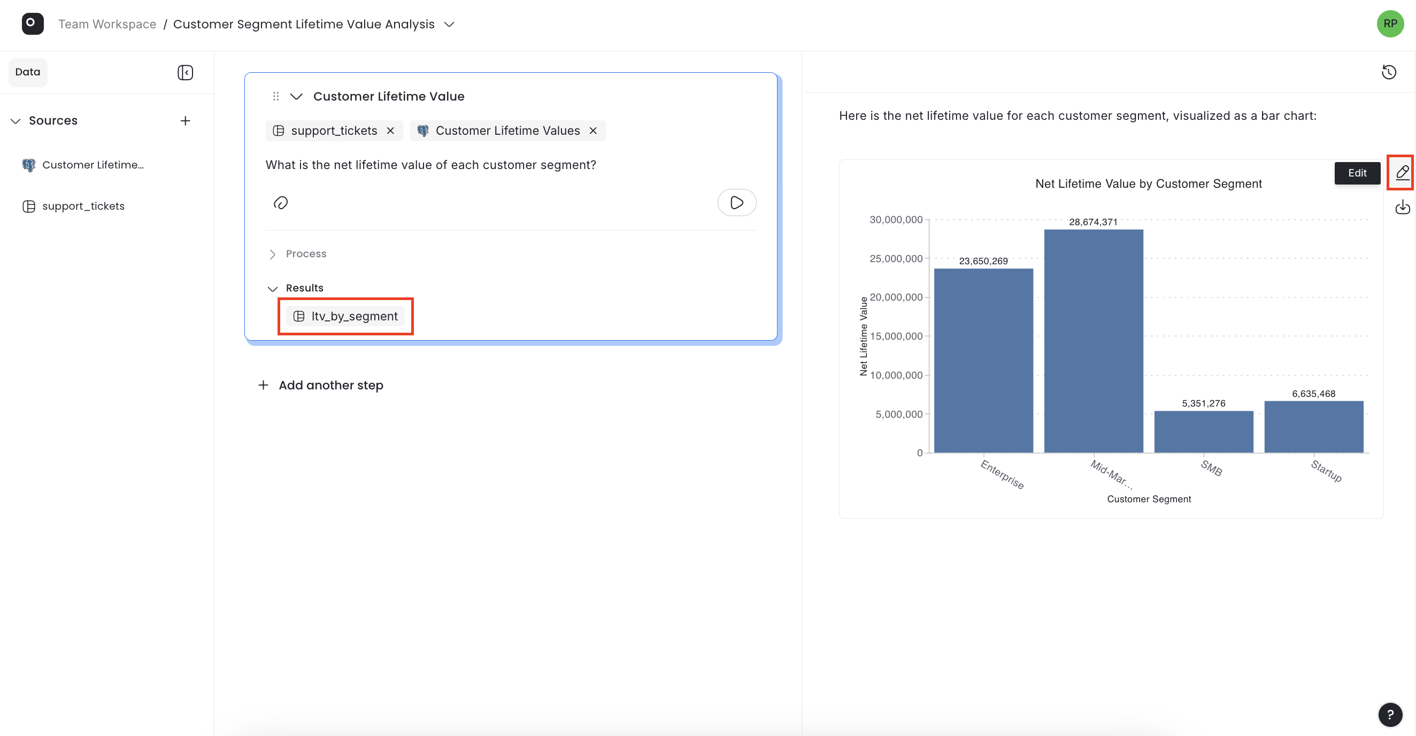
Task: Select the Data tab
Action: (27, 72)
